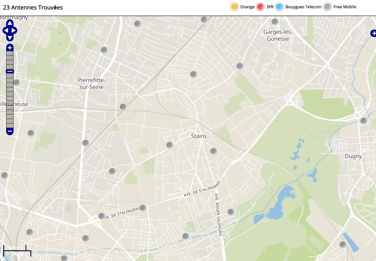Click the zoom slider handle
Viewport: 376px width, 261px height.
coord(10,72)
